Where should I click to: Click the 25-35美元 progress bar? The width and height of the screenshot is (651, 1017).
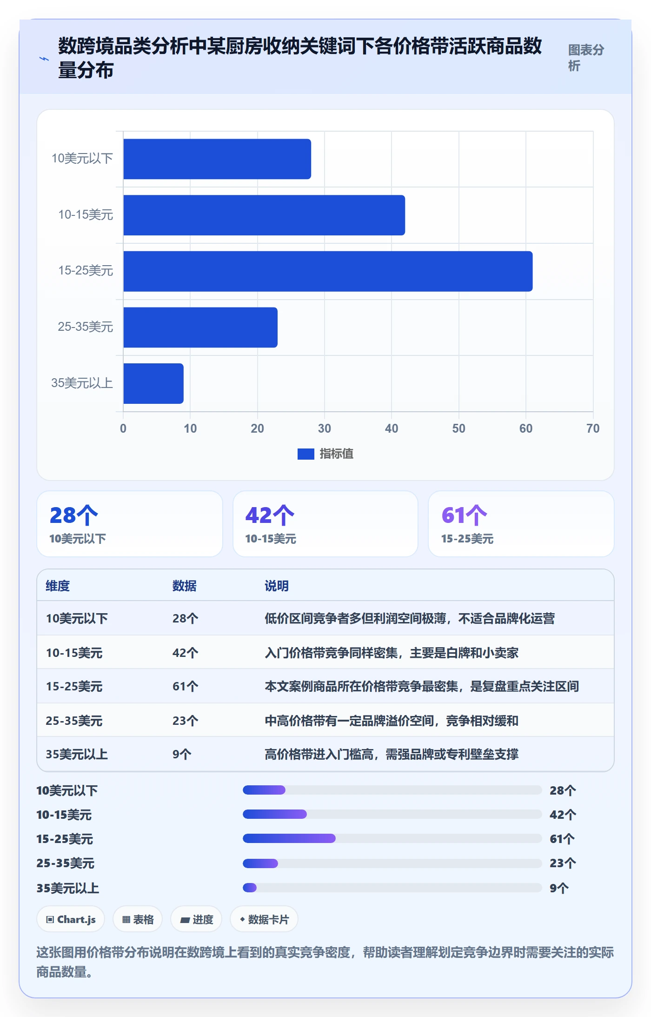(x=392, y=863)
